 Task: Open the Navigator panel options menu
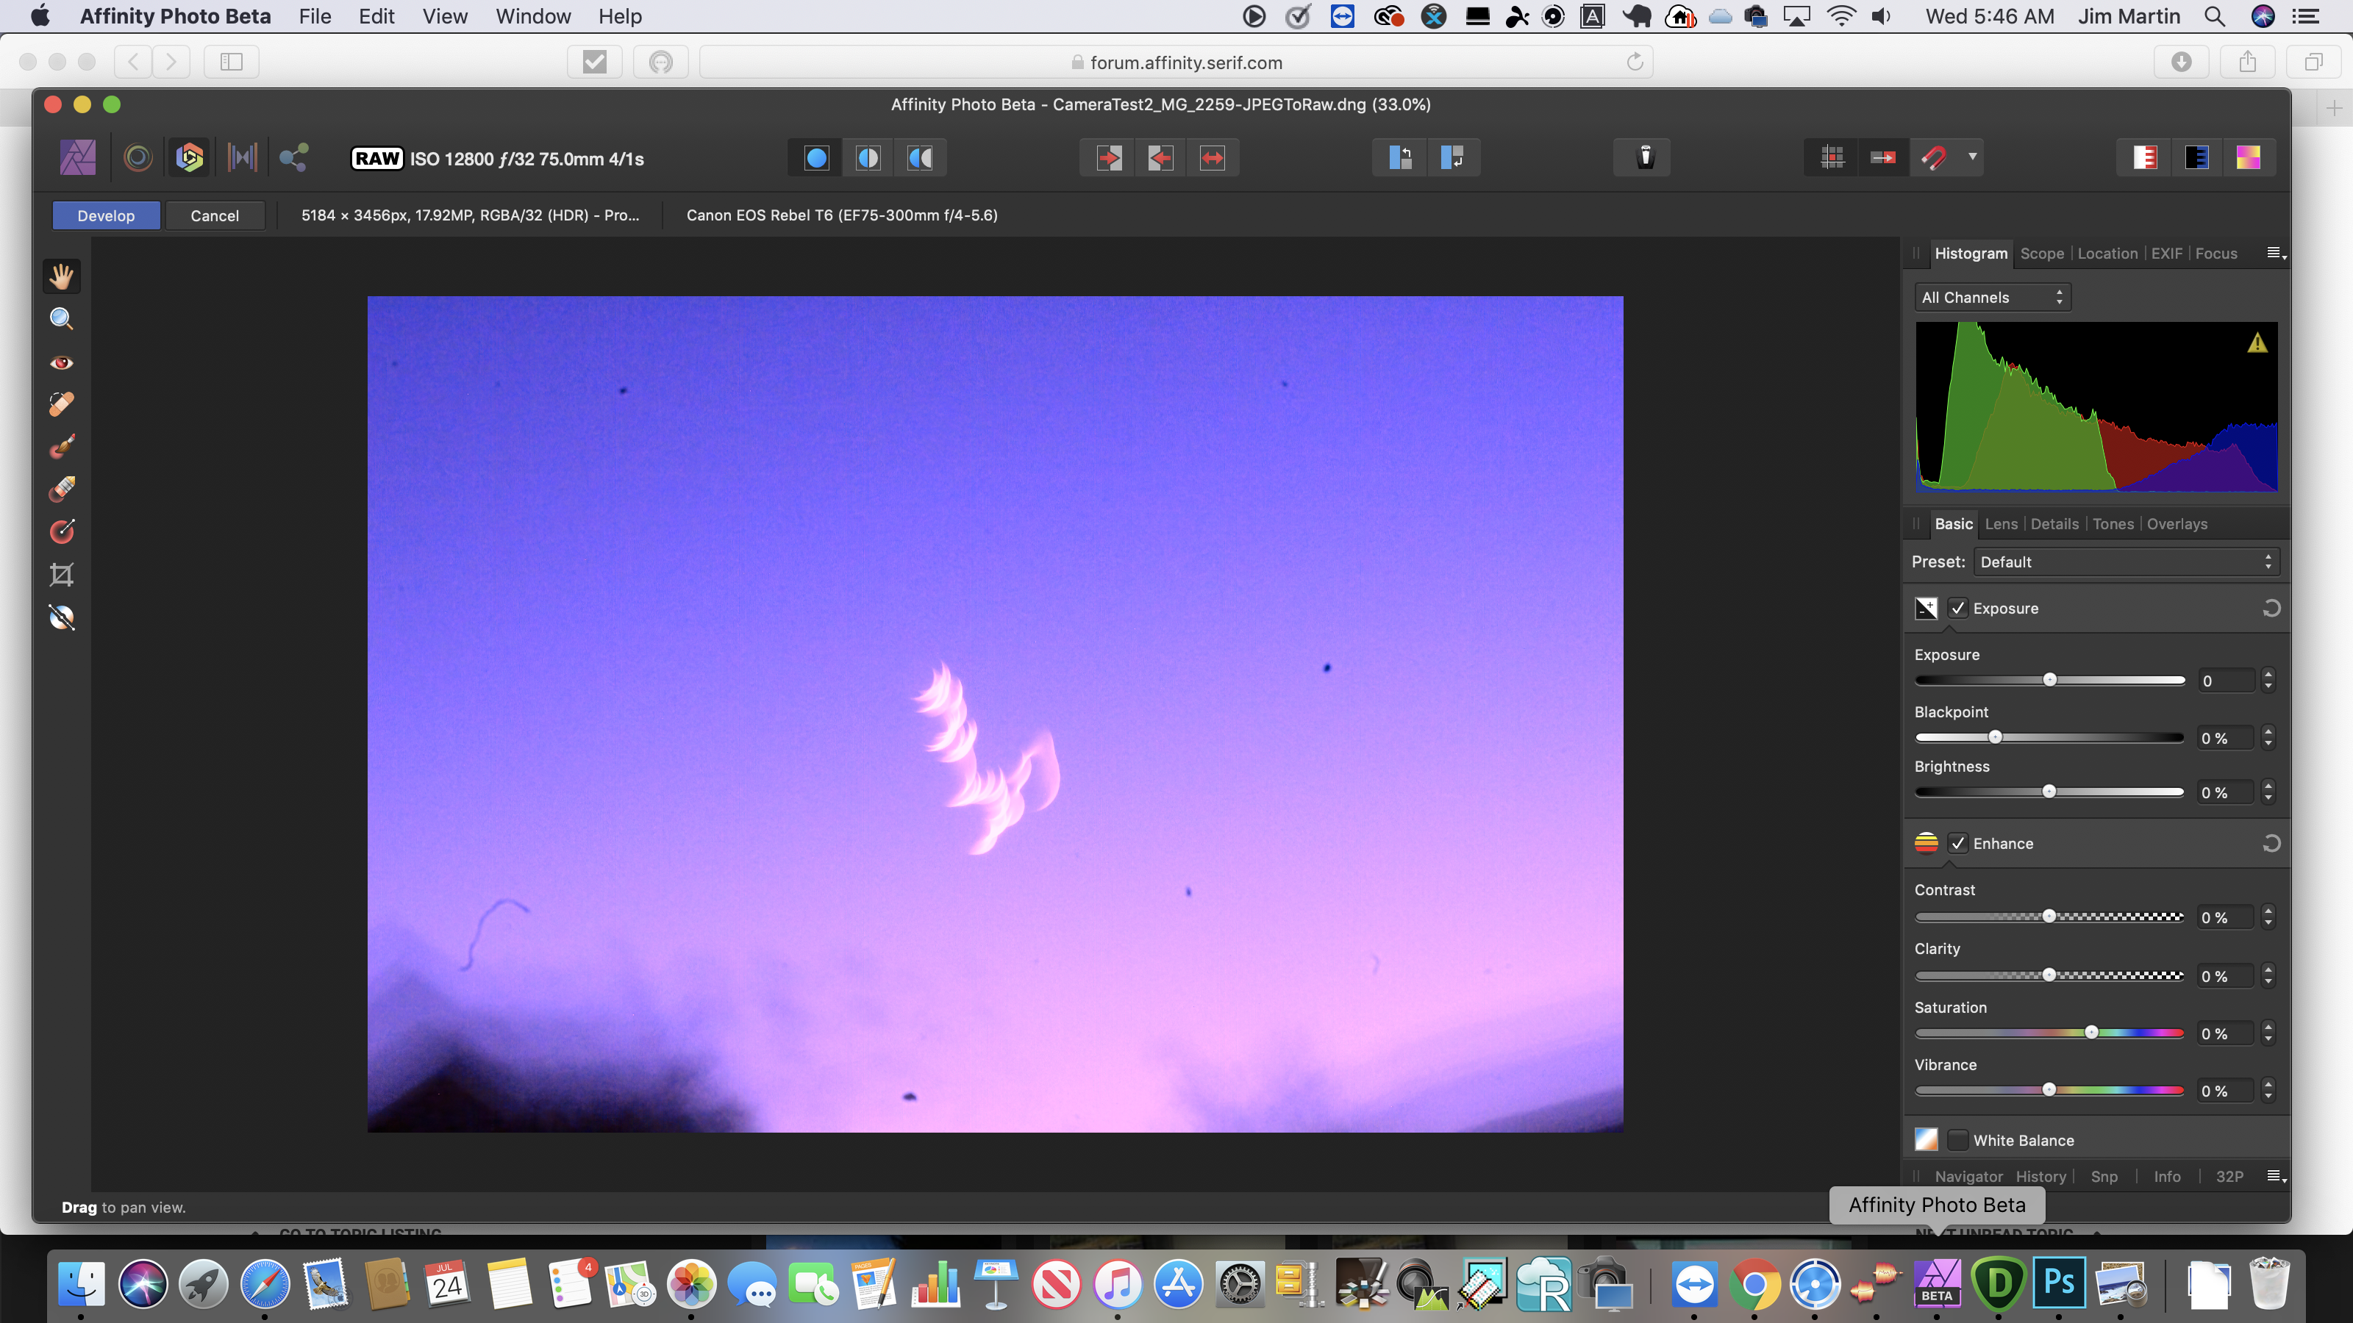point(2277,1177)
